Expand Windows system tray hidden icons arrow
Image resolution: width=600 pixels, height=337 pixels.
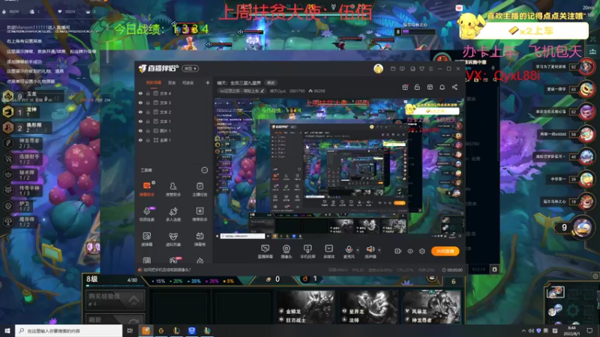[x=523, y=331]
